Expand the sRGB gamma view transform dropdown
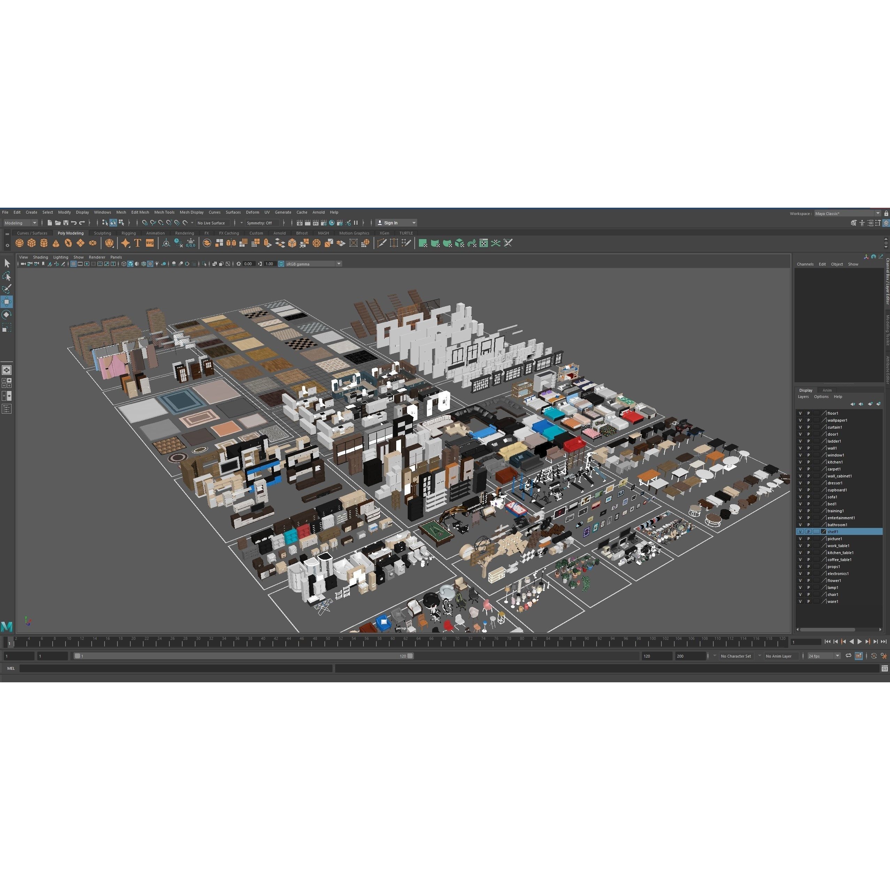 coord(339,264)
